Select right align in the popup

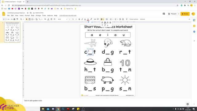pyautogui.click(x=107, y=23)
